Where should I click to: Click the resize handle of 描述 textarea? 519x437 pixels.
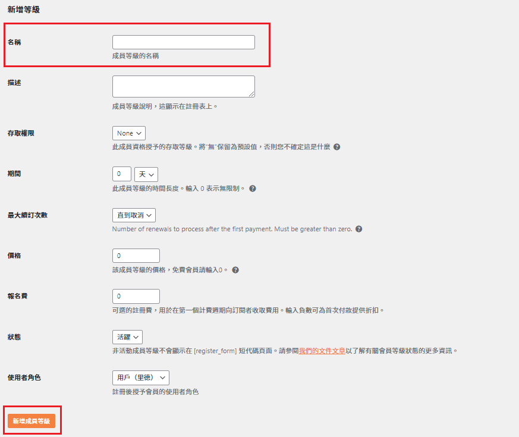click(251, 94)
